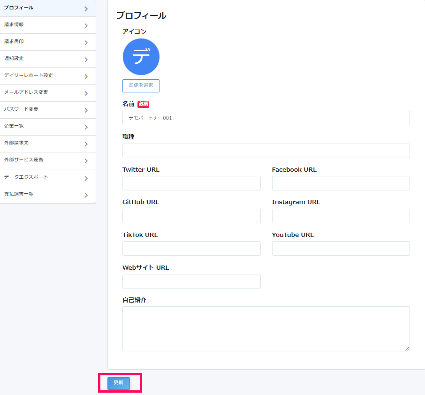Click into the 職種 input field
Viewport: 425px width, 395px height.
(266, 151)
